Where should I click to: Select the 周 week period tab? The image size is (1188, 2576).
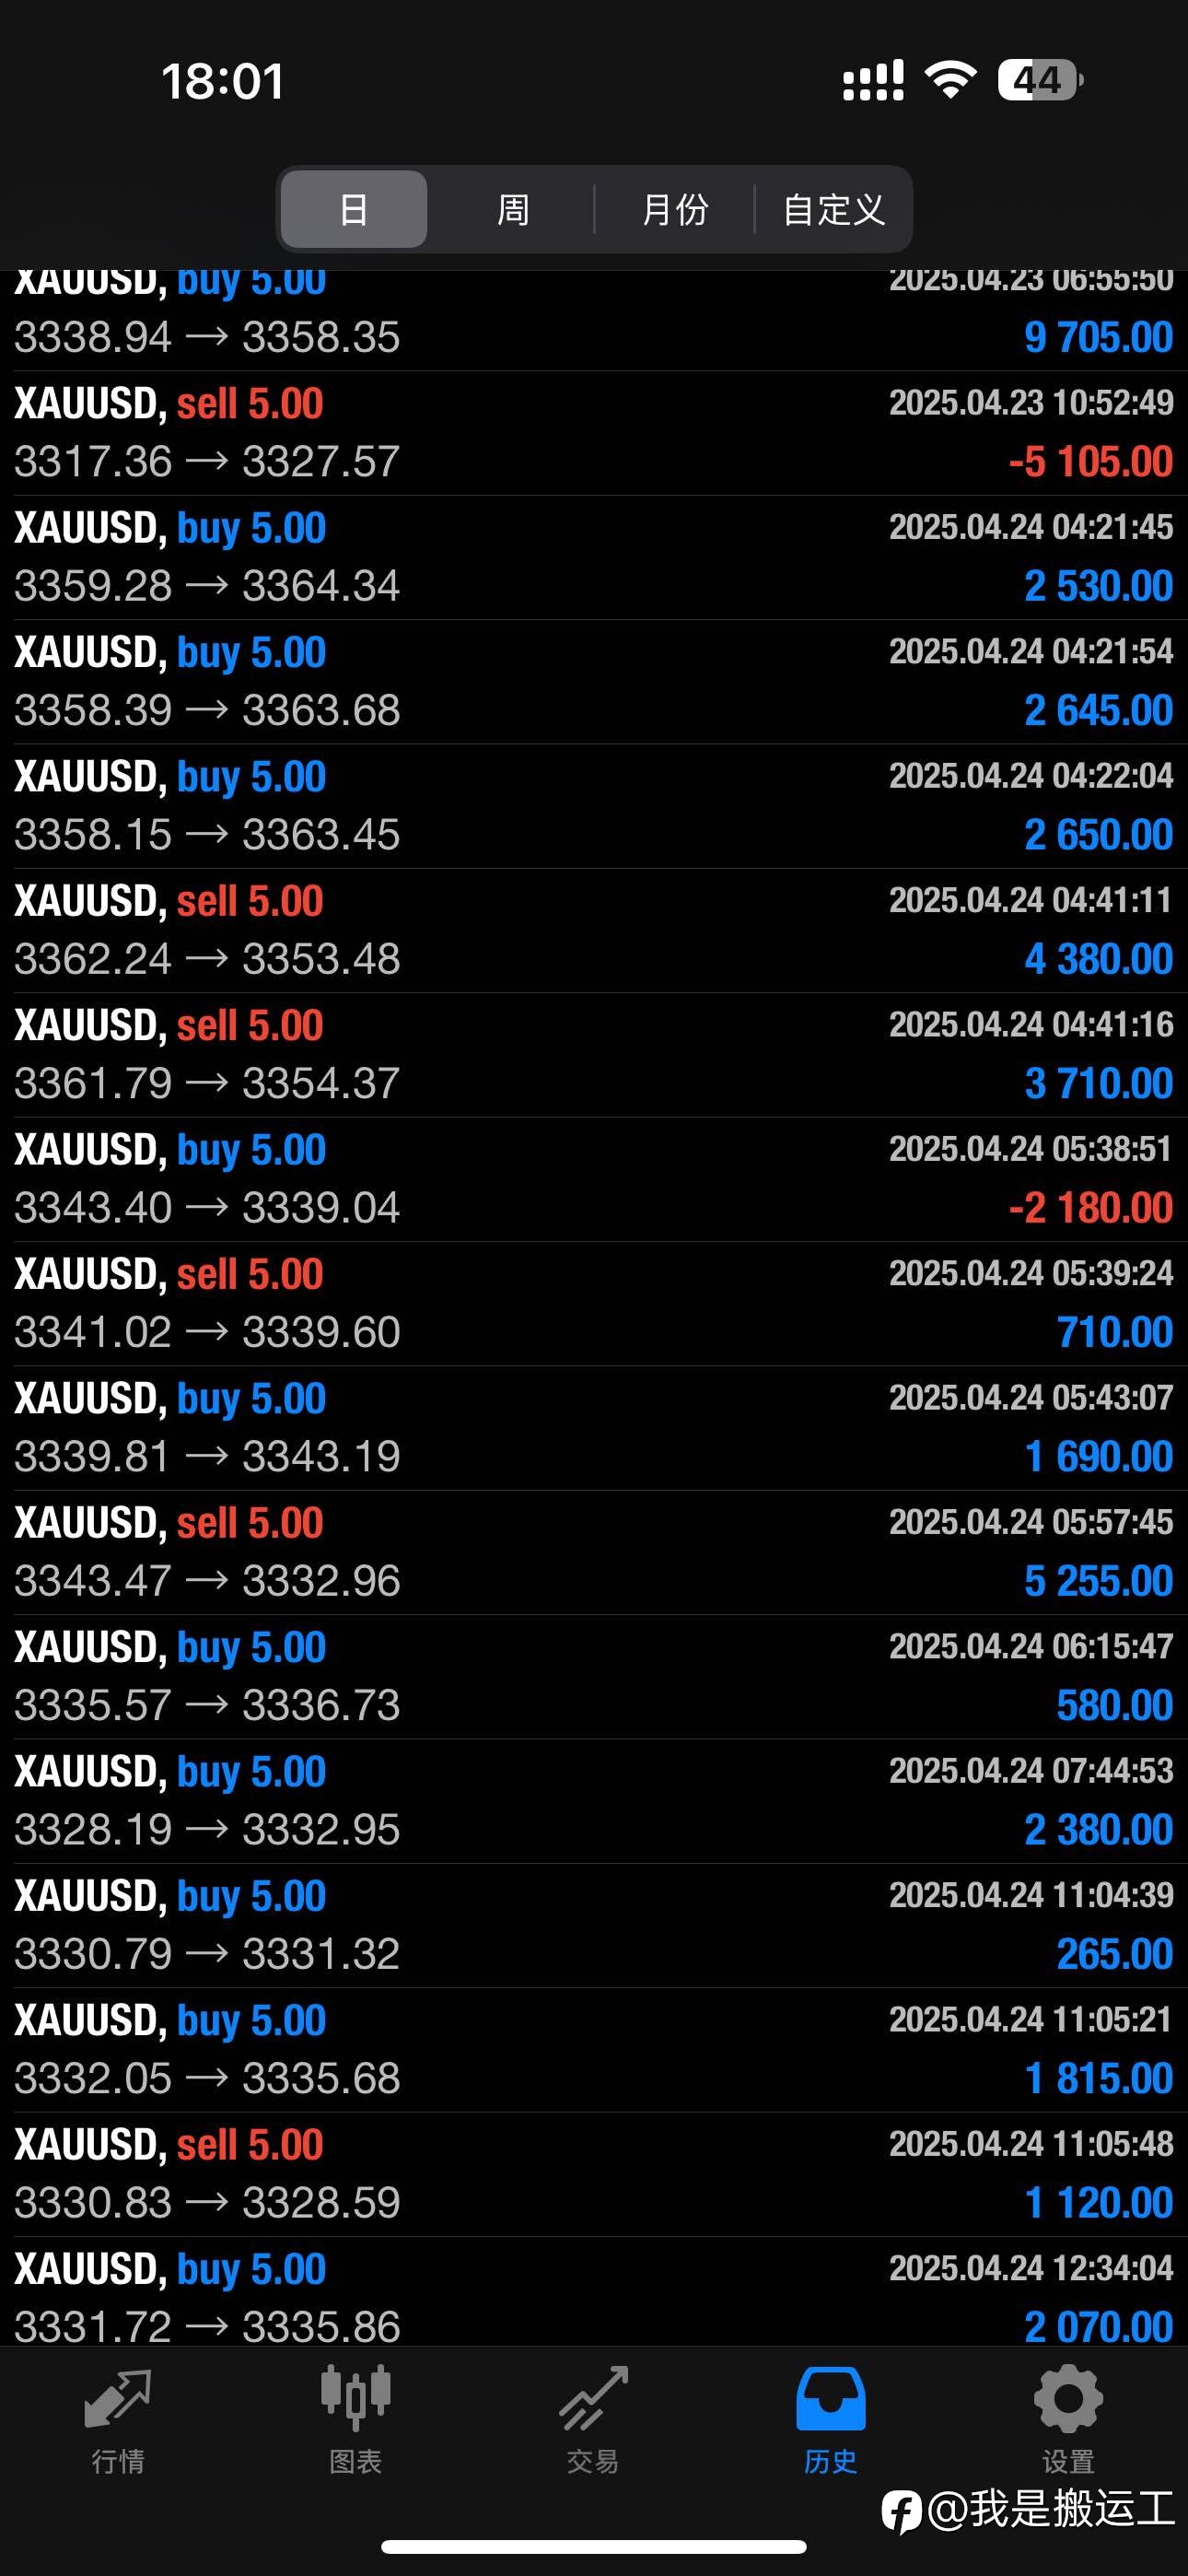(x=512, y=209)
